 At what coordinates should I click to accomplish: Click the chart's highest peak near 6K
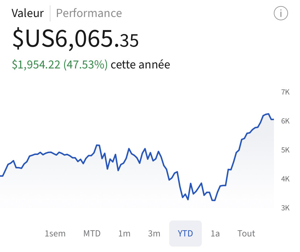point(268,114)
